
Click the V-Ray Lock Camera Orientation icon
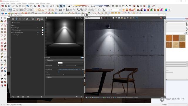coord(31,10)
